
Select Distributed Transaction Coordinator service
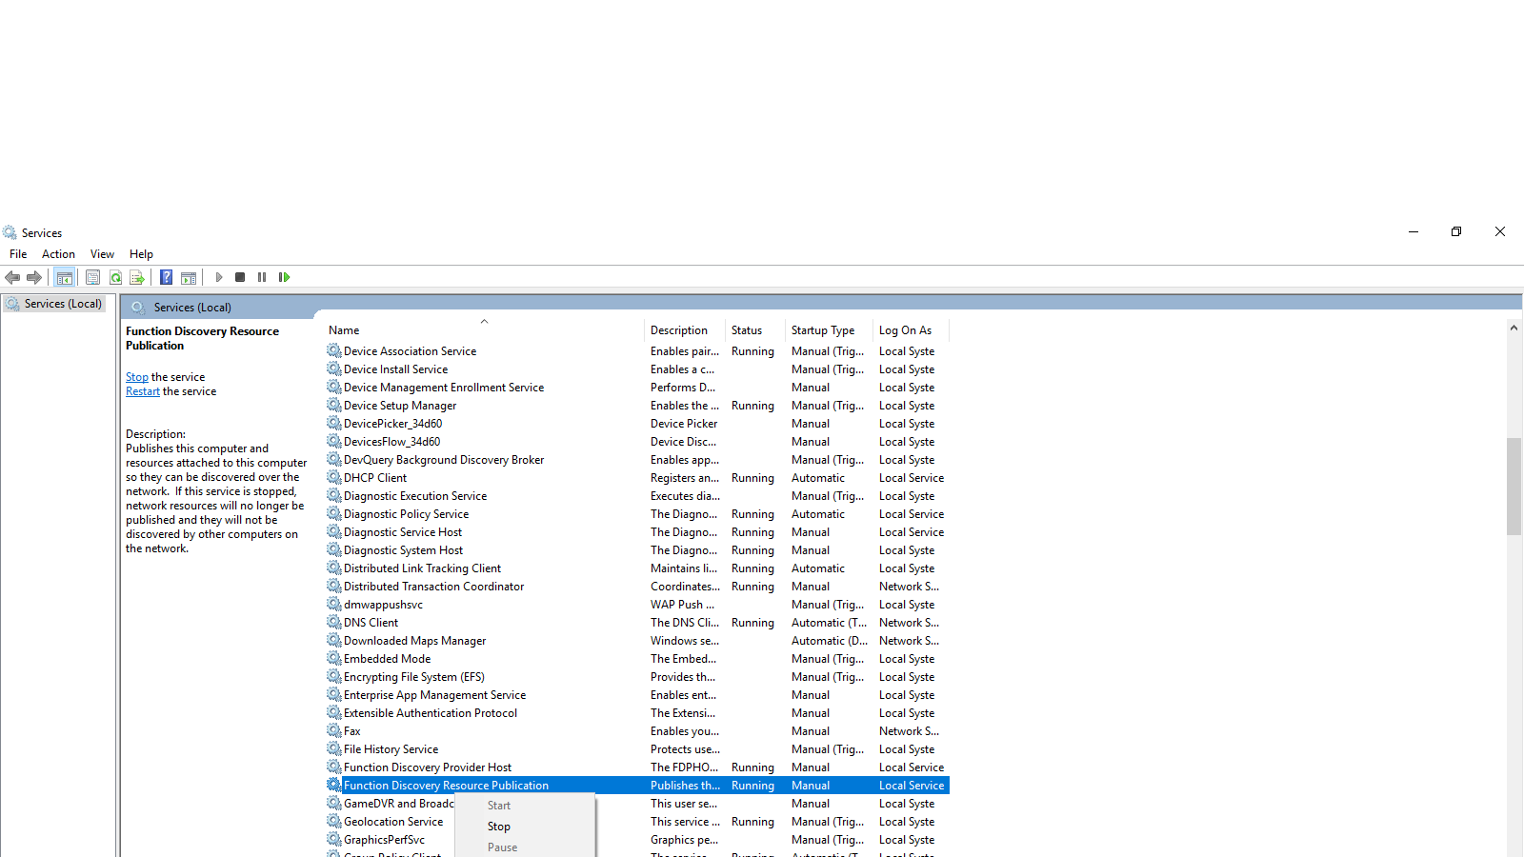[x=637, y=587]
